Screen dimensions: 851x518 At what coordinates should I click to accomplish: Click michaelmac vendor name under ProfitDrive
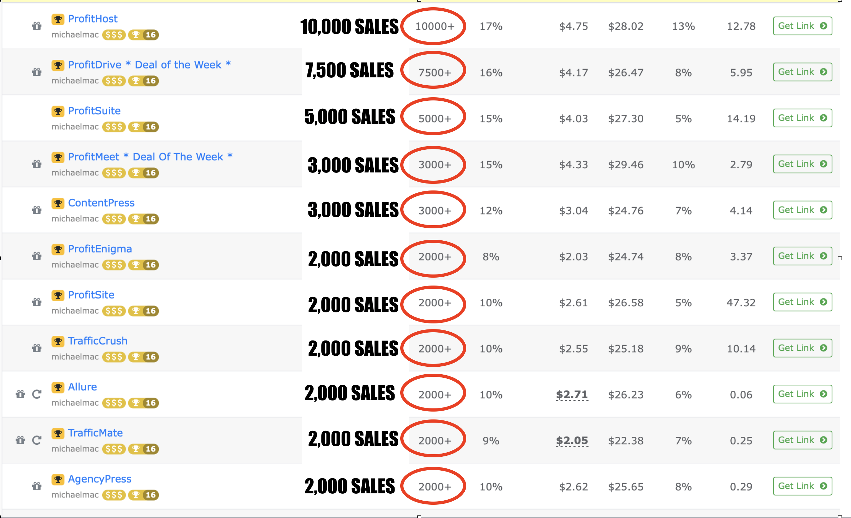coord(75,81)
